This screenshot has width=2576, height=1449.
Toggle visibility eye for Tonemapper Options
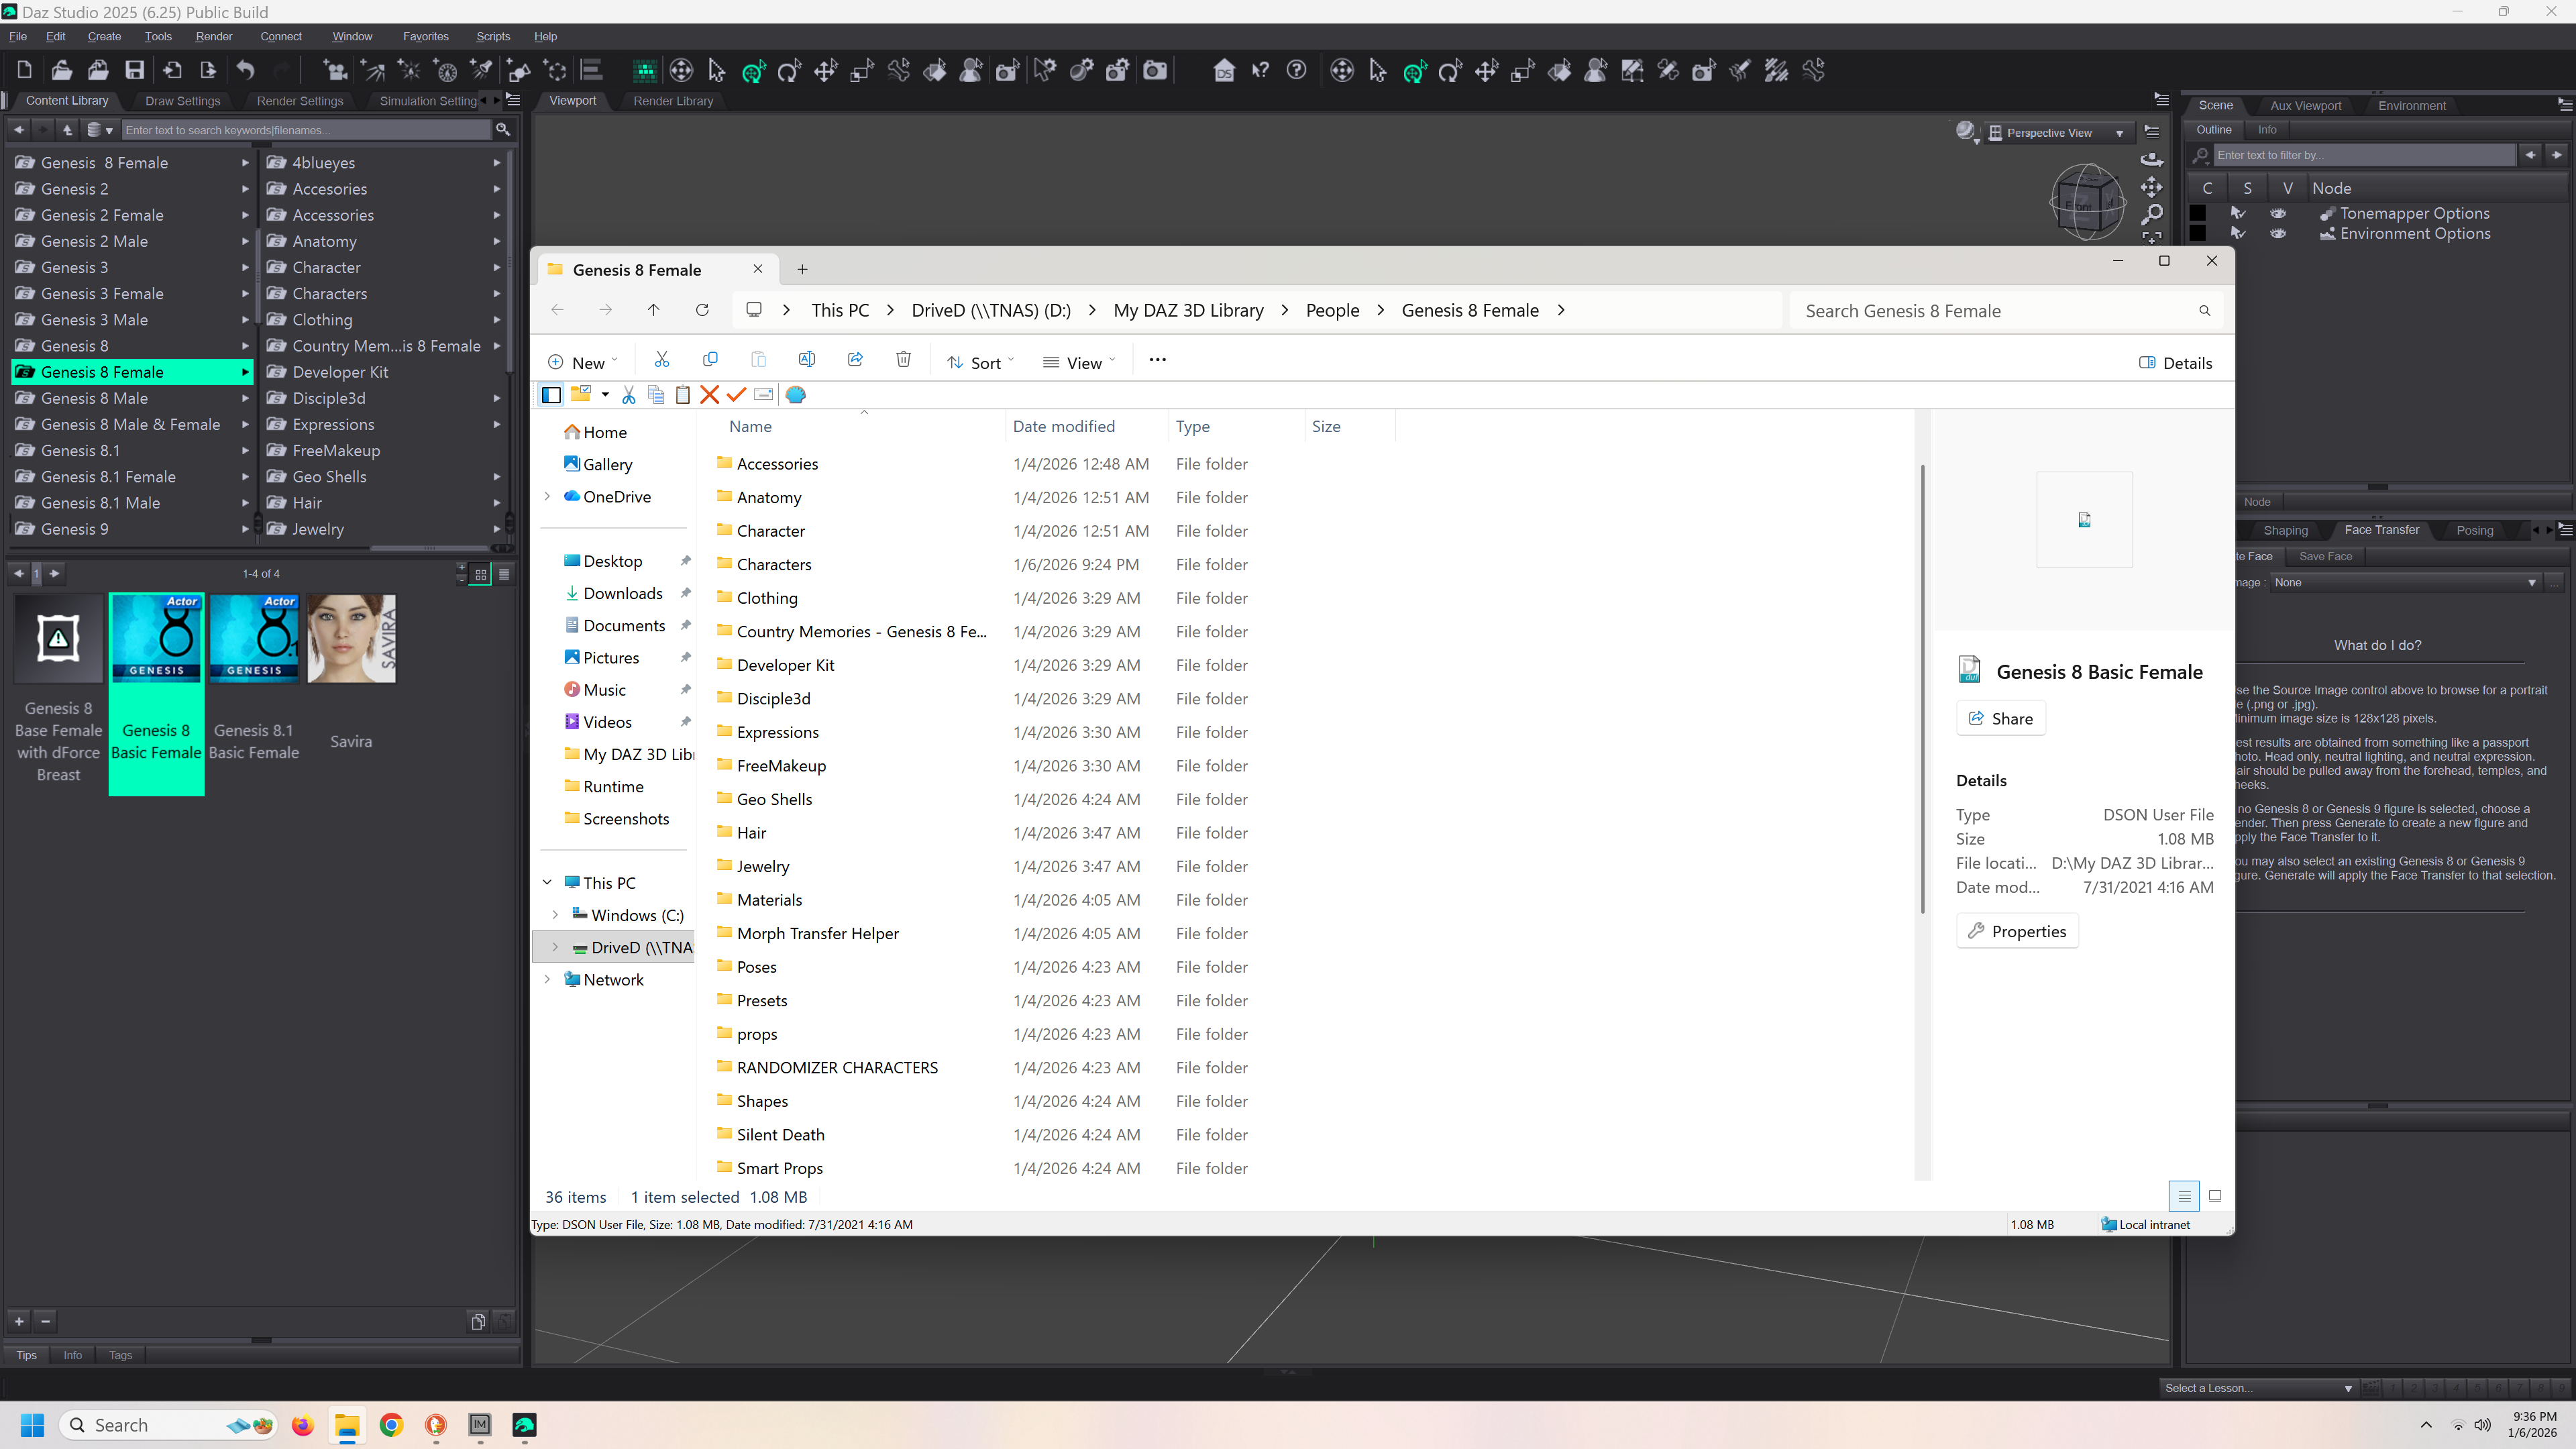click(2278, 213)
